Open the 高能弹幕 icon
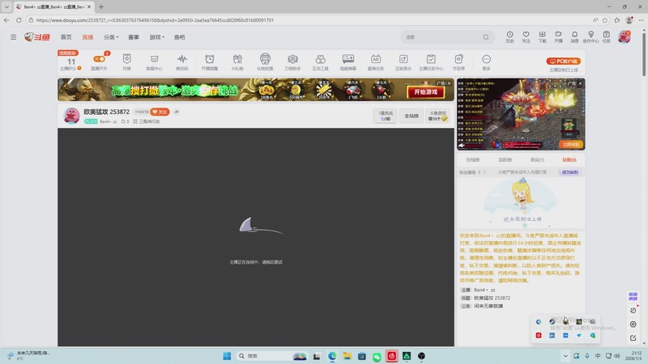This screenshot has width=648, height=364. [348, 61]
